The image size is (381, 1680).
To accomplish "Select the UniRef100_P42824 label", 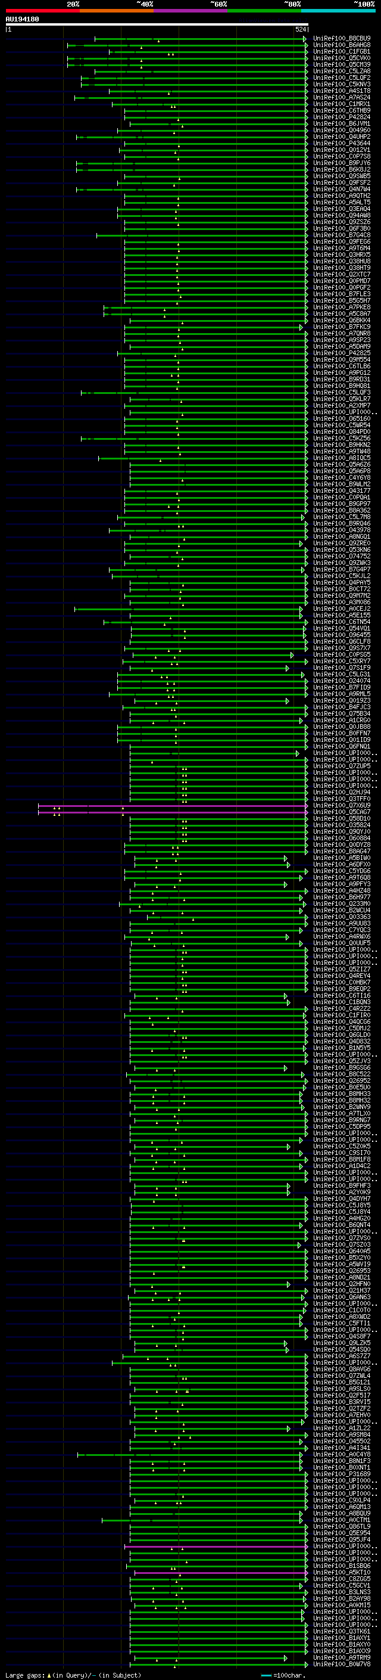I will pos(341,117).
